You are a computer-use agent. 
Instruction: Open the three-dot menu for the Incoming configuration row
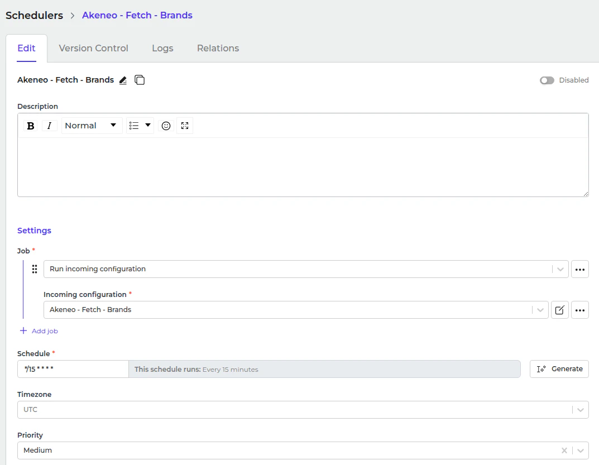(579, 310)
